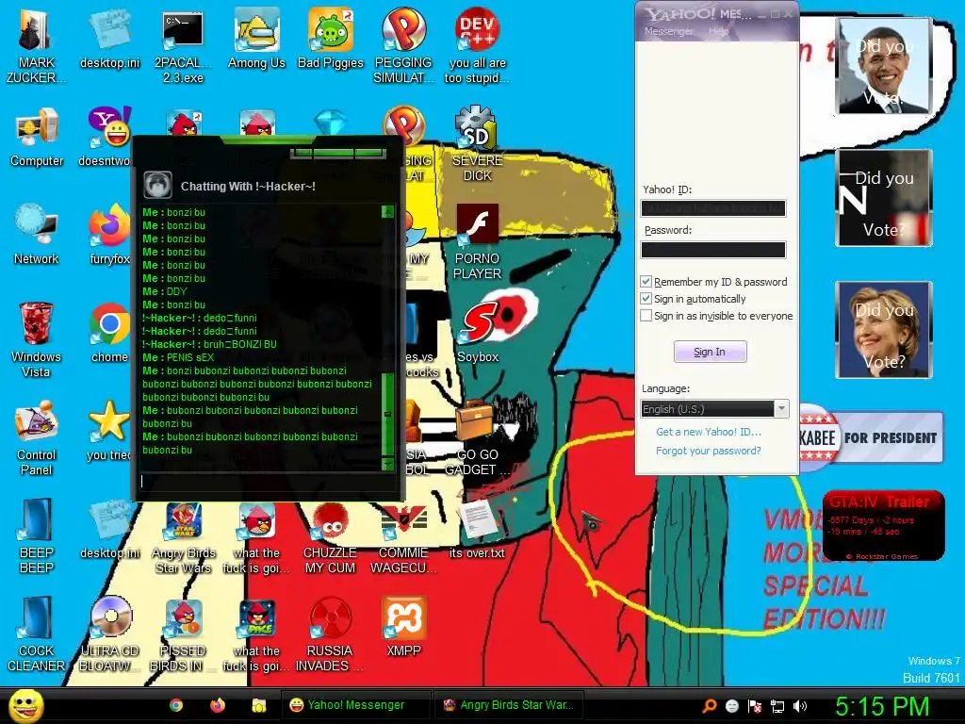Launch the Angry Birds Star Wars desktop shortcut
The image size is (965, 724).
pos(183,537)
